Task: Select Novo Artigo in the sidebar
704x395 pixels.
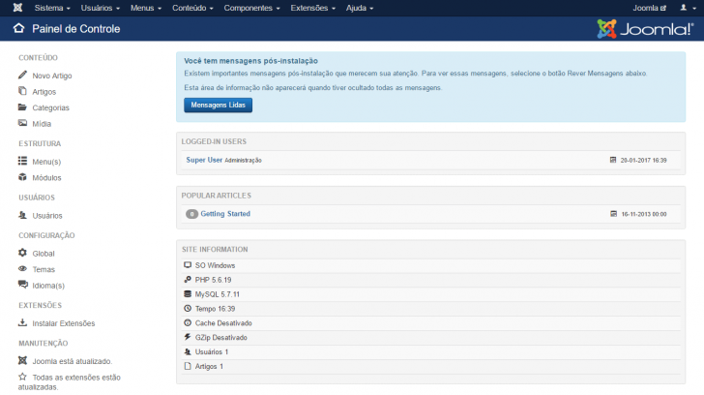Action: (51, 76)
